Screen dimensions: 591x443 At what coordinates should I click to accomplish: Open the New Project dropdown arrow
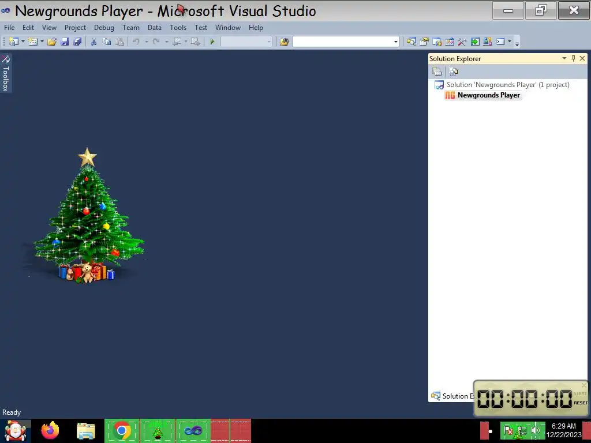coord(23,42)
